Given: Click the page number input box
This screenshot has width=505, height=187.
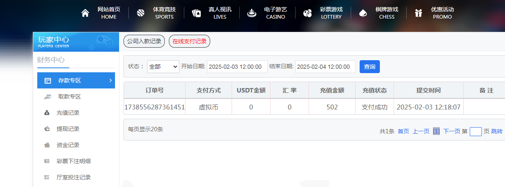Looking at the screenshot, I should coord(475,132).
